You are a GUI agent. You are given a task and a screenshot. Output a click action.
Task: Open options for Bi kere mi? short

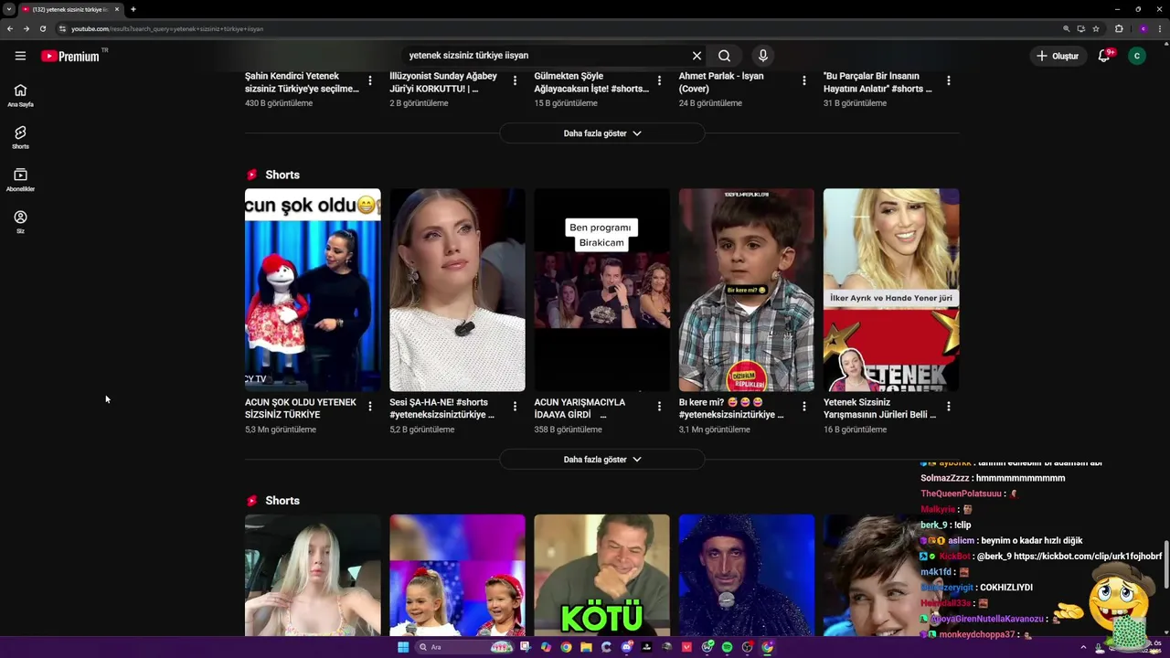(804, 407)
